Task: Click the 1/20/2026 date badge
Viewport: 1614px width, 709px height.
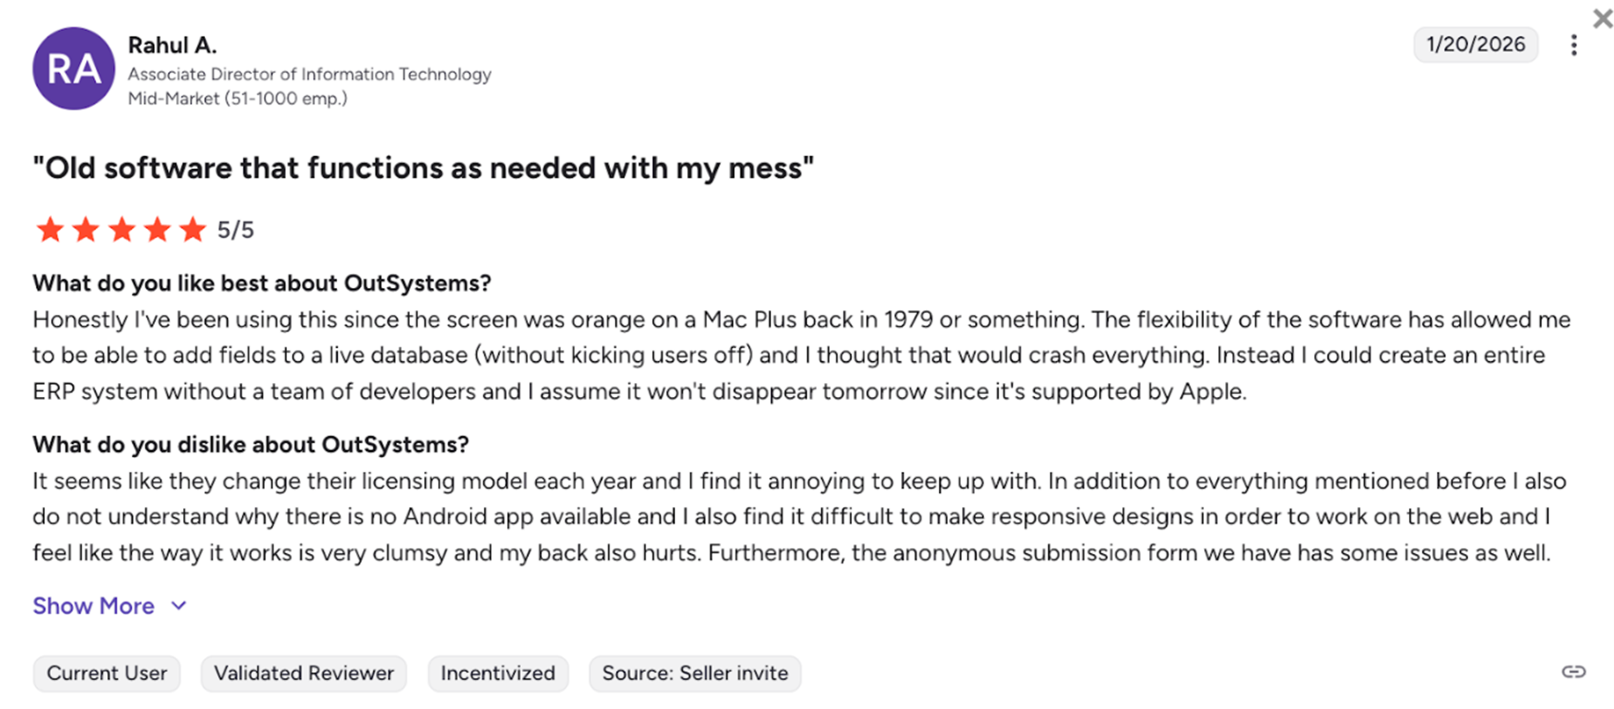Action: [1475, 45]
